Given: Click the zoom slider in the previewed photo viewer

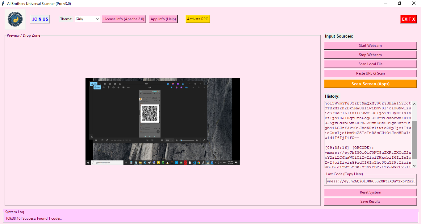Looking at the screenshot, I should pyautogui.click(x=187, y=140).
